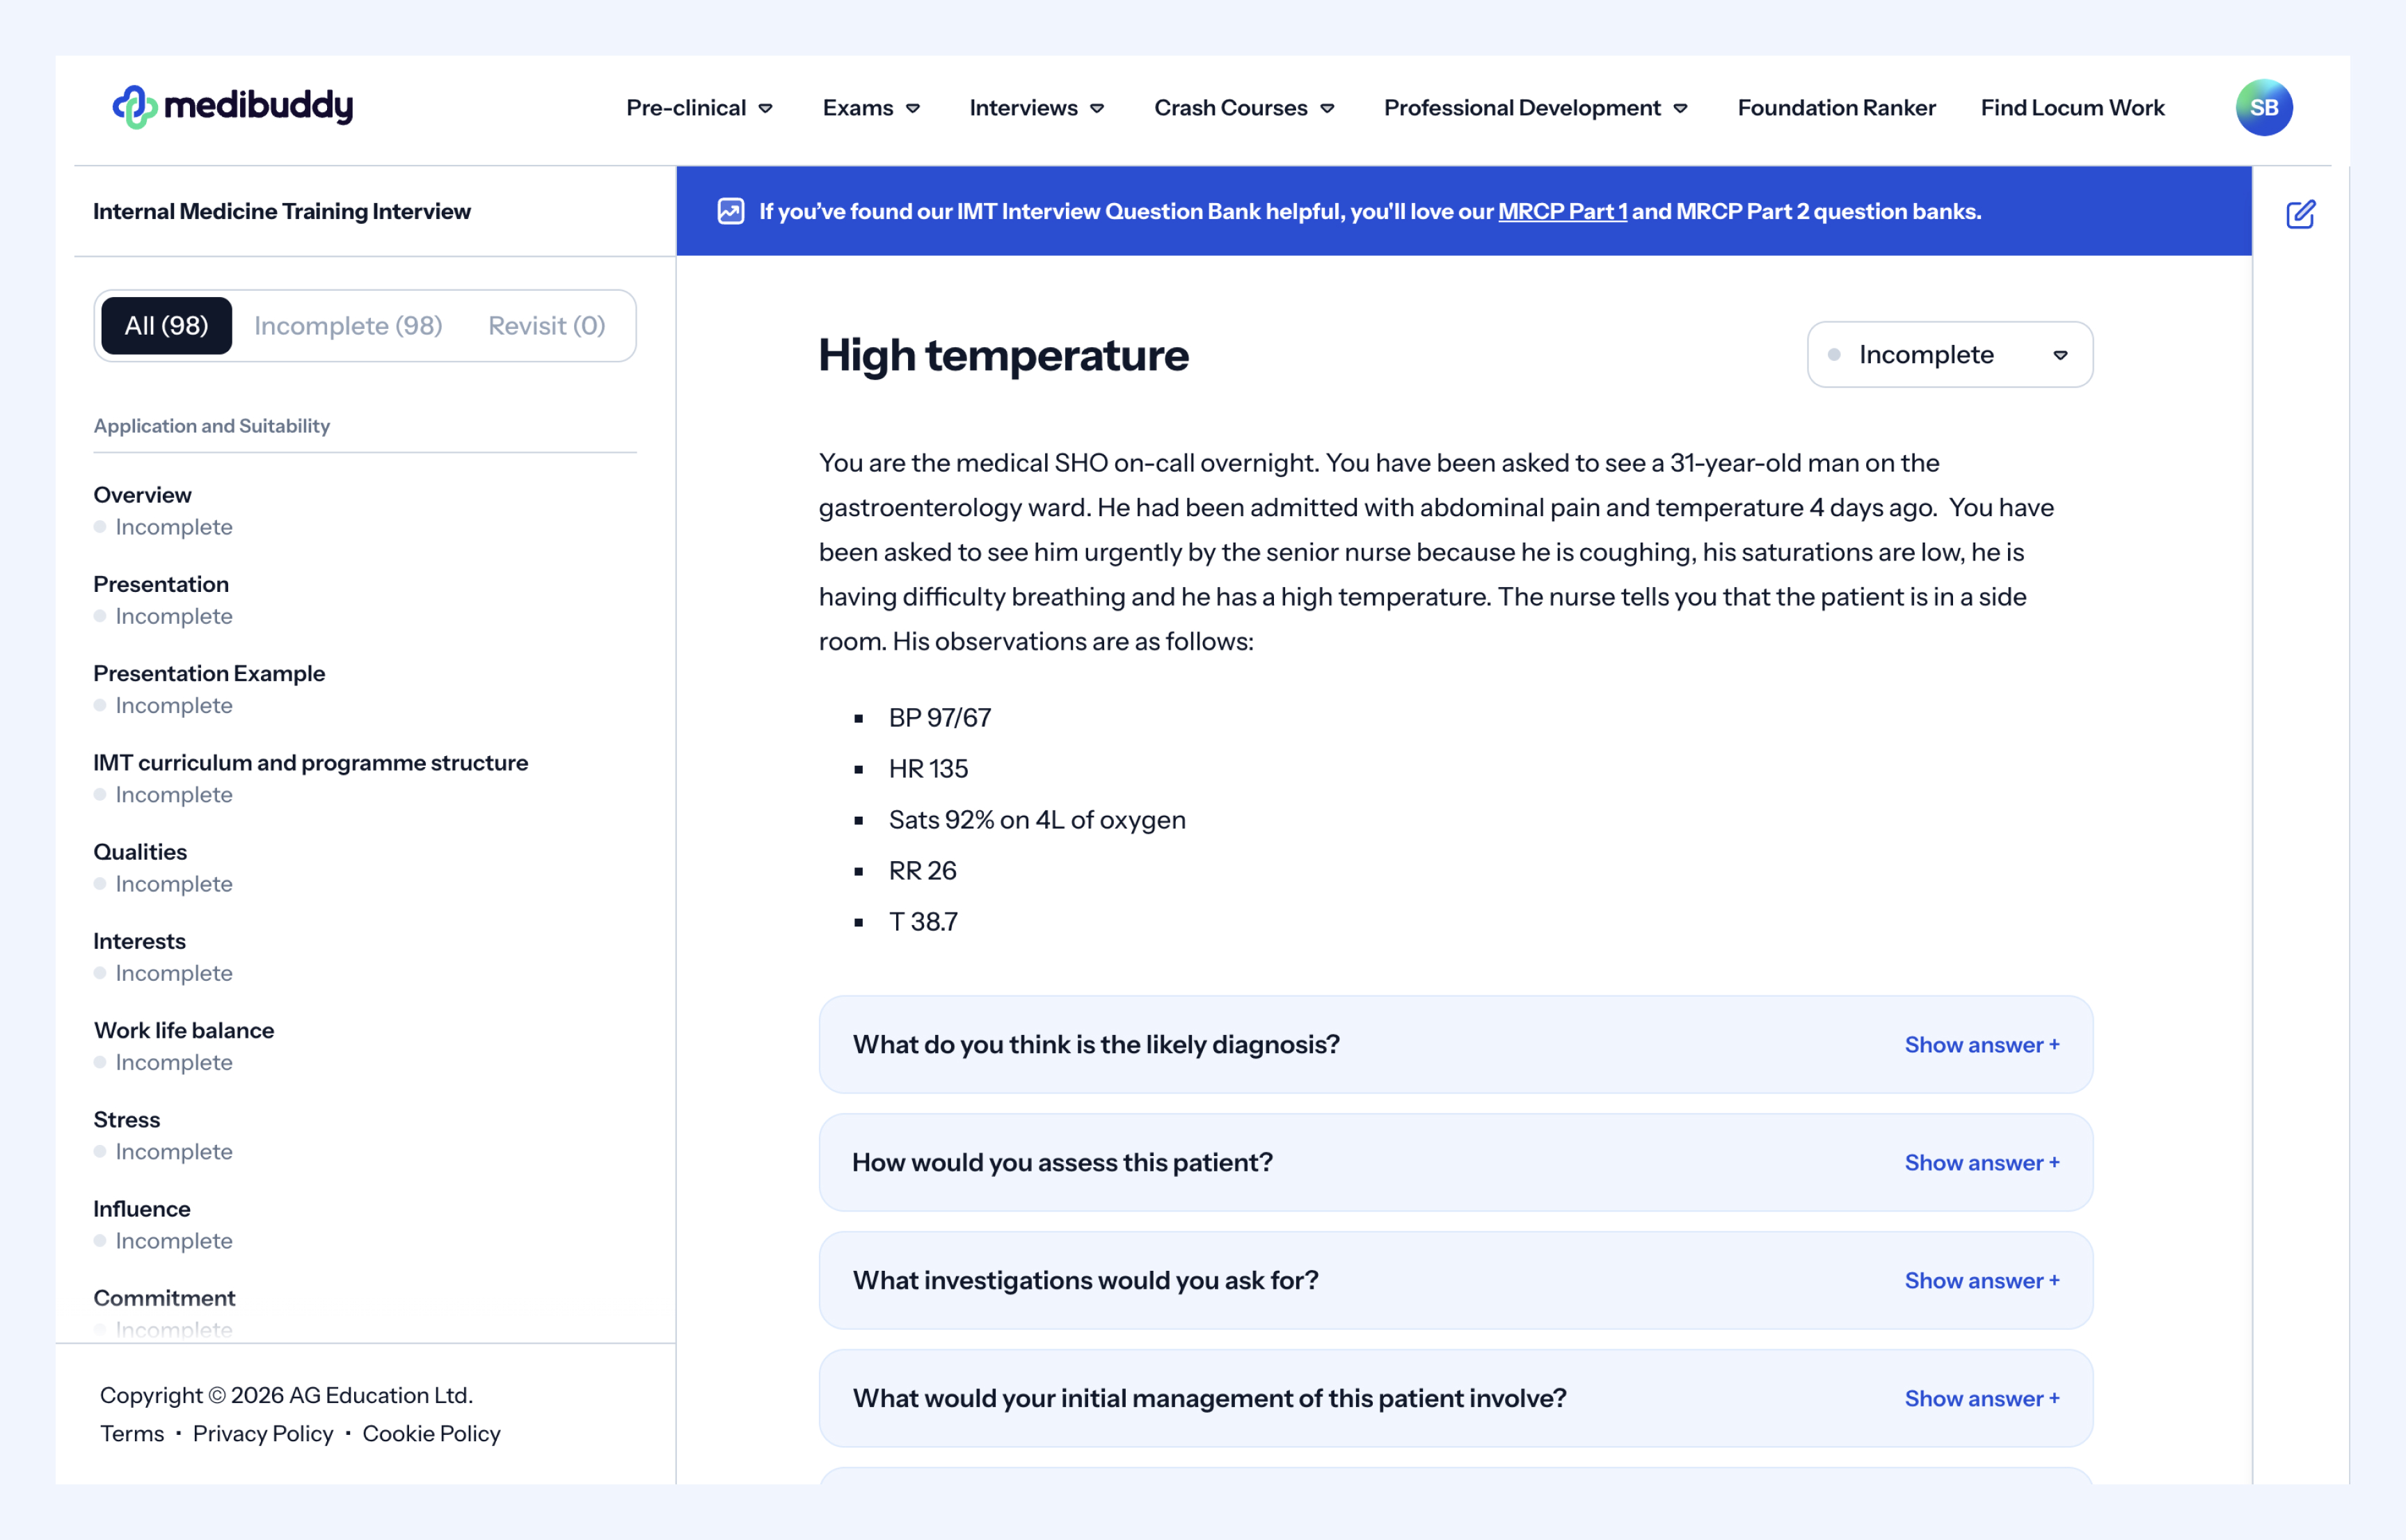Click the Exams menu chevron icon

click(x=913, y=108)
